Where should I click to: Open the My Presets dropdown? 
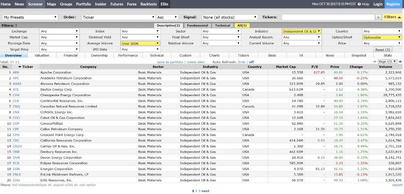(x=30, y=17)
